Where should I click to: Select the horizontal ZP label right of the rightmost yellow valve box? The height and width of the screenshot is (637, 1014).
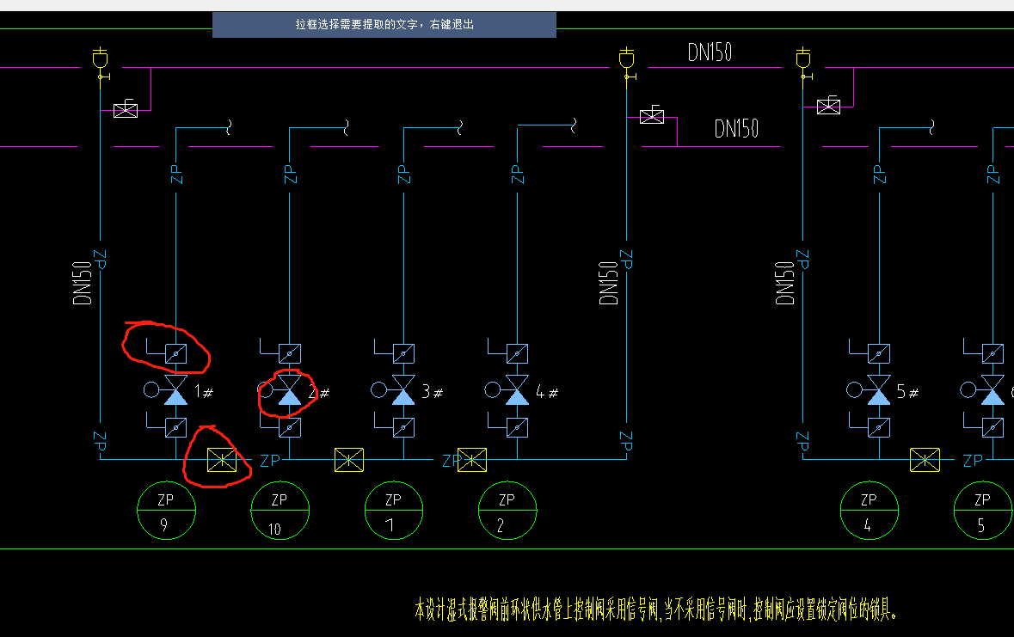coord(973,461)
